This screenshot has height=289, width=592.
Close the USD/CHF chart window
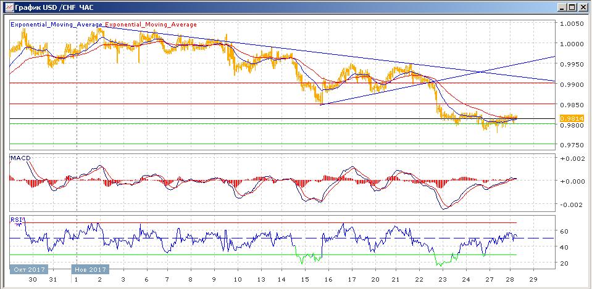[583, 7]
